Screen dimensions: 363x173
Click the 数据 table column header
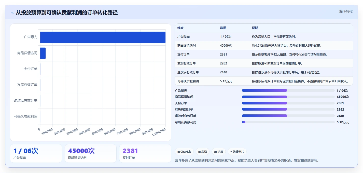coord(223,28)
